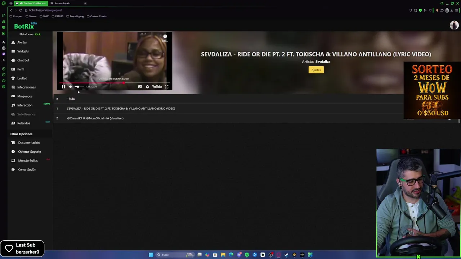Go to Perfil page
Viewport: 461px width, 259px height.
21,69
